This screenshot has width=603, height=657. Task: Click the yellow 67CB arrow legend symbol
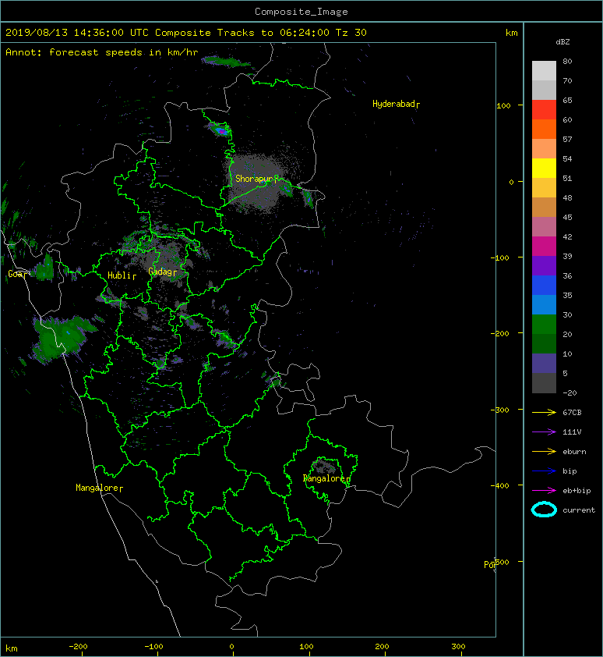pyautogui.click(x=544, y=413)
